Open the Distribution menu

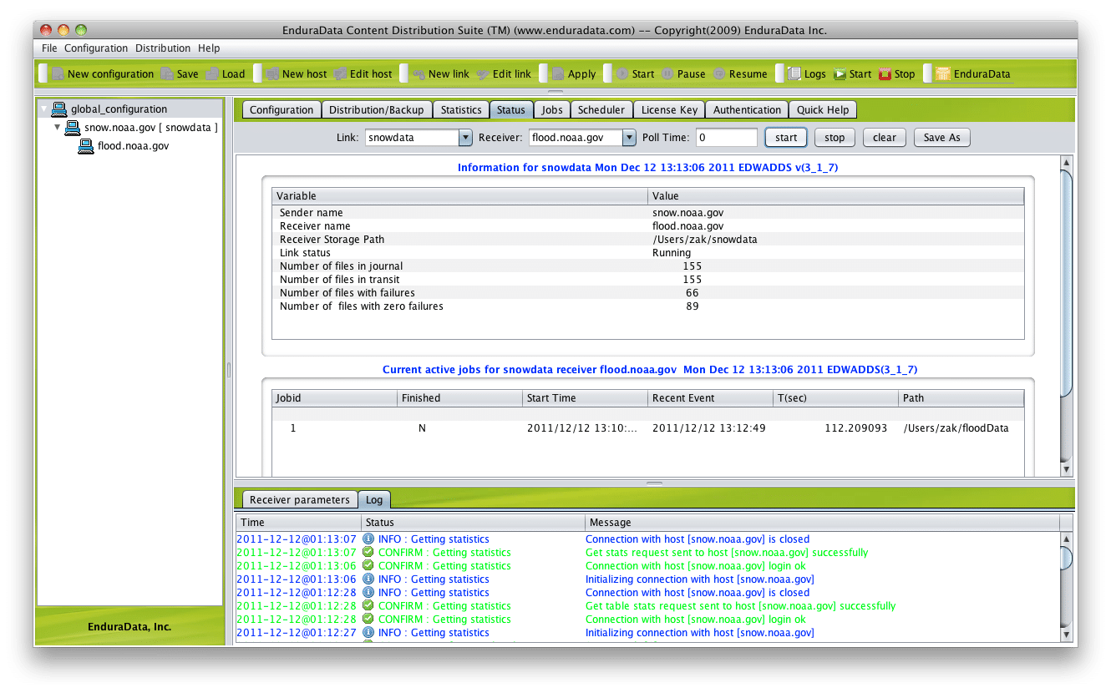click(x=163, y=48)
